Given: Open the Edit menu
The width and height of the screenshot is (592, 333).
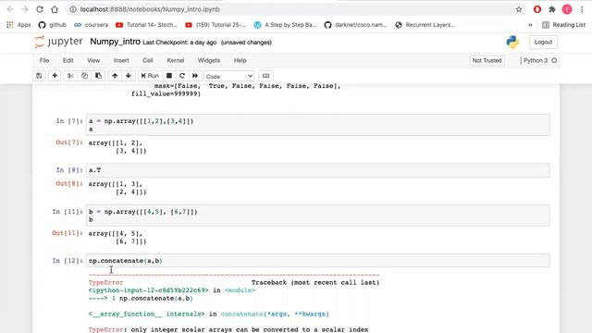Looking at the screenshot, I should point(68,60).
